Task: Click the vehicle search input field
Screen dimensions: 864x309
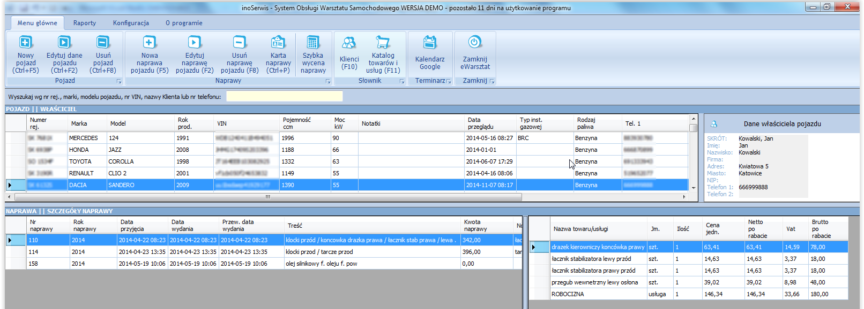Action: point(284,96)
